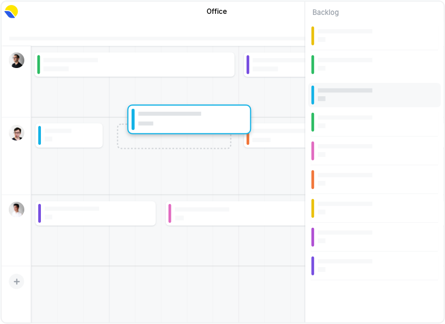Open the orange task card in second row
Screen dimensions: 445x324
pos(274,140)
